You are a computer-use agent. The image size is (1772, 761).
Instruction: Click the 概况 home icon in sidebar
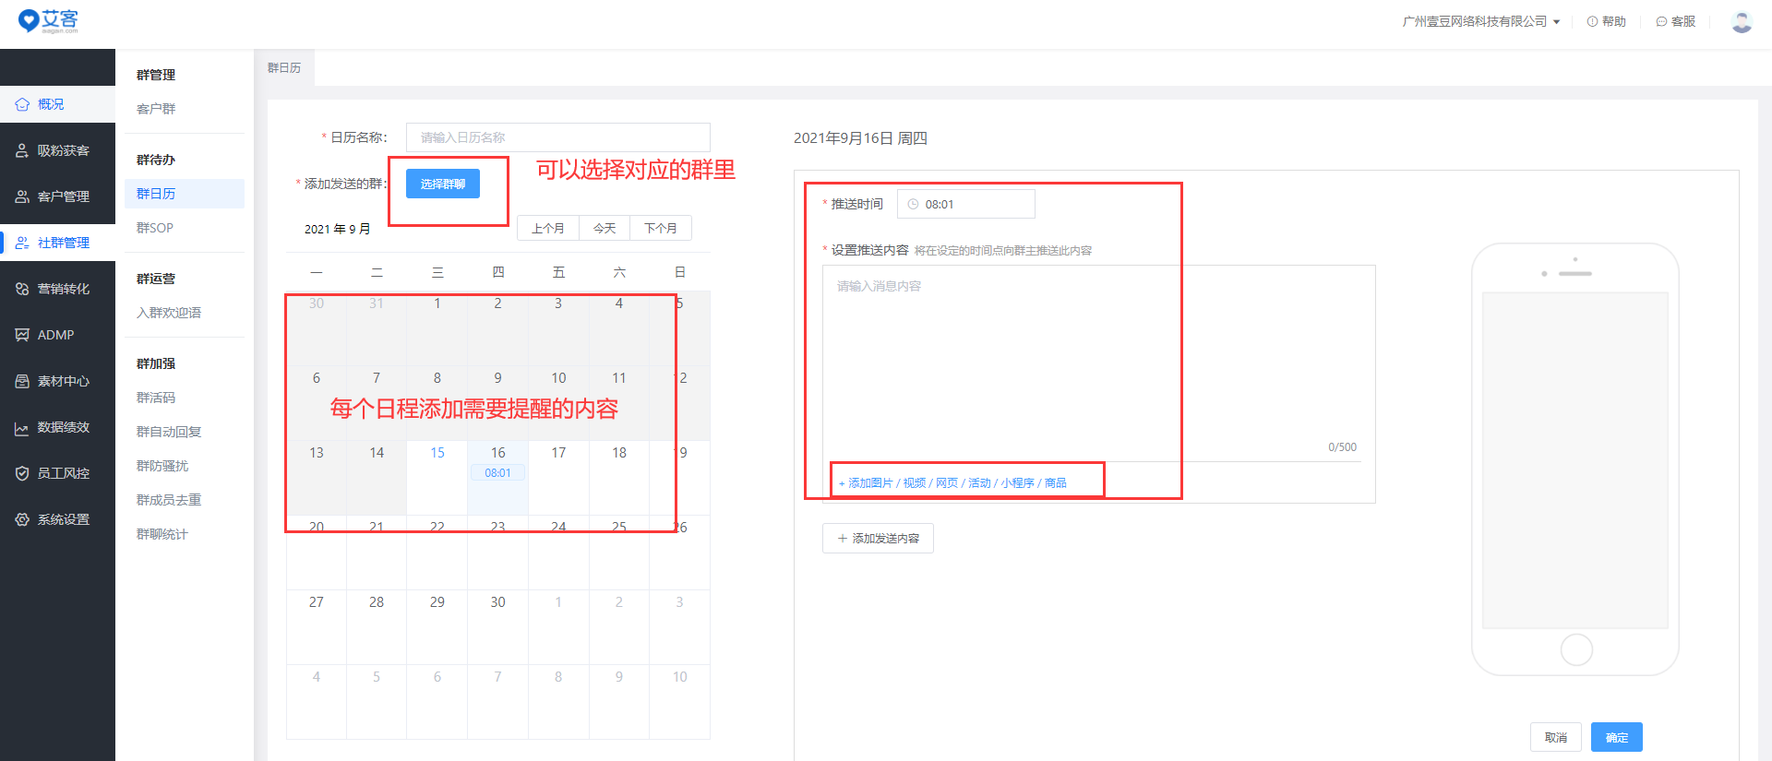pos(22,104)
